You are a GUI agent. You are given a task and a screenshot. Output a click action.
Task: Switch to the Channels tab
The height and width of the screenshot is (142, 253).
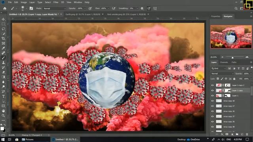[224, 62]
